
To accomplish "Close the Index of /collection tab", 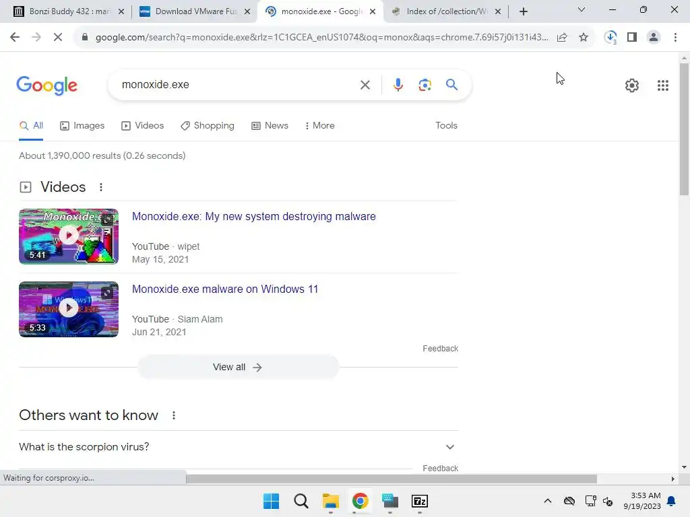I will 498,12.
